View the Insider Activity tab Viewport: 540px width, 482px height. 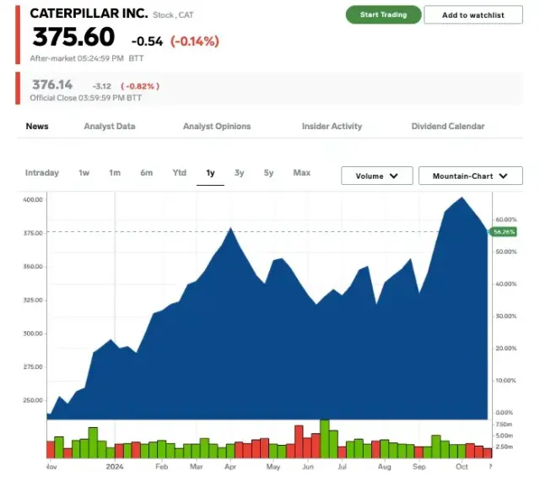[332, 126]
